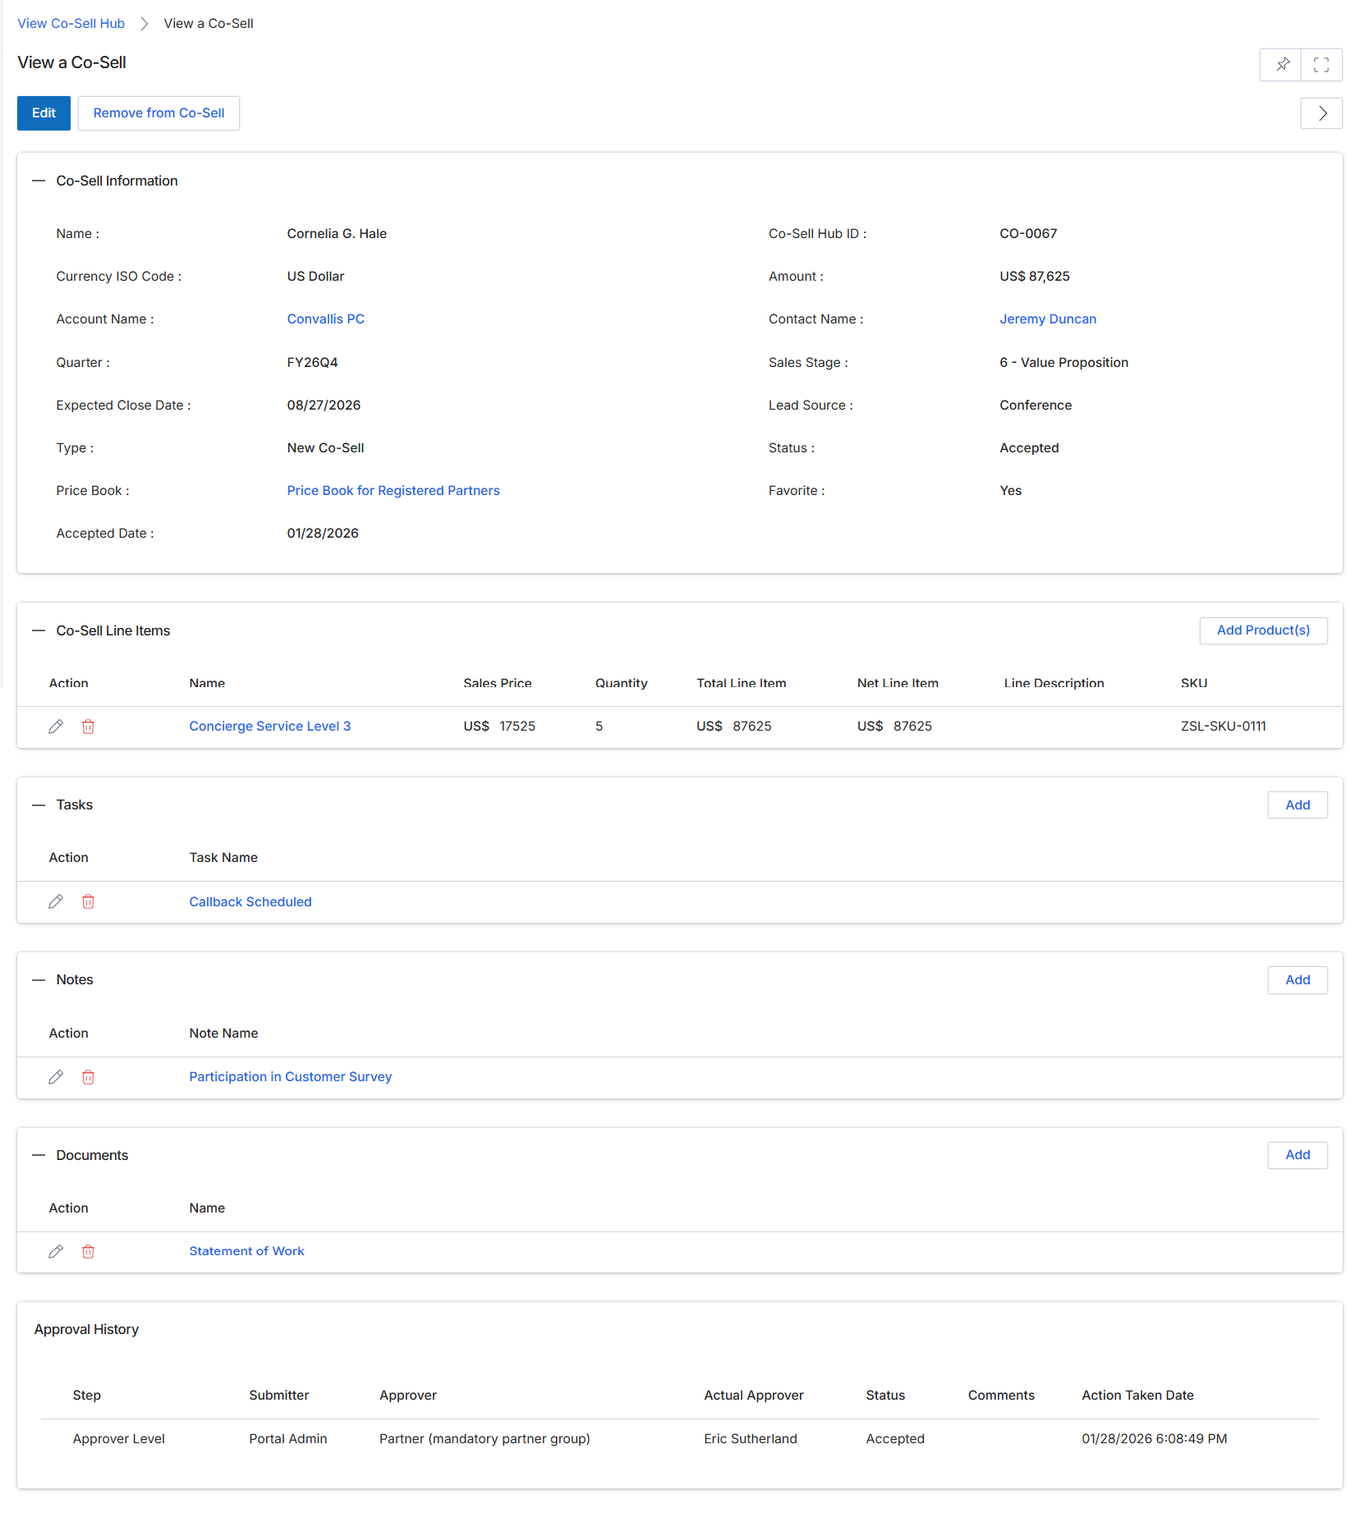The image size is (1355, 1513).
Task: Click the Net Line Item column header
Action: click(x=898, y=683)
